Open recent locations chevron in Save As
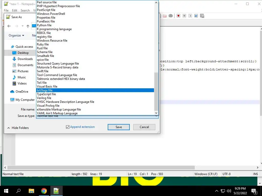The height and width of the screenshot is (196, 262). point(23,26)
